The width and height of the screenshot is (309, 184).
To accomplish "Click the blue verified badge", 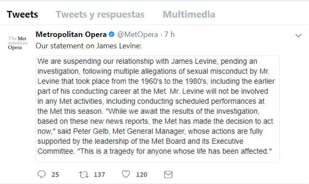I will click(112, 34).
